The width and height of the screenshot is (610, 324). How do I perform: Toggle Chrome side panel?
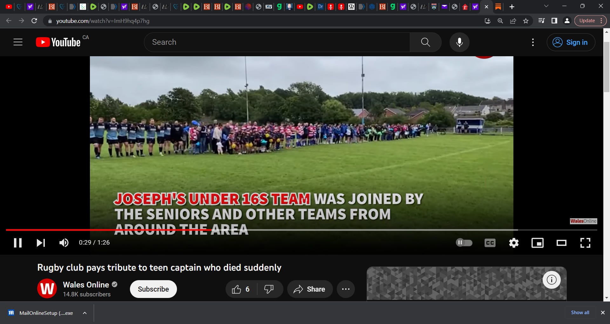[x=554, y=21]
